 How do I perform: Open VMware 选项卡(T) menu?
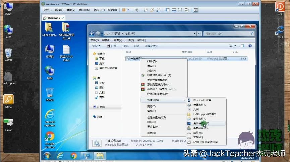pyautogui.click(x=99, y=10)
